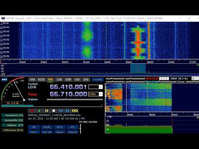Decrease RBW with left stepper arrow
This screenshot has height=149, width=199.
tap(161, 79)
